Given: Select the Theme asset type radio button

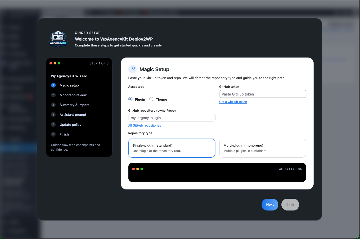Looking at the screenshot, I should point(151,99).
